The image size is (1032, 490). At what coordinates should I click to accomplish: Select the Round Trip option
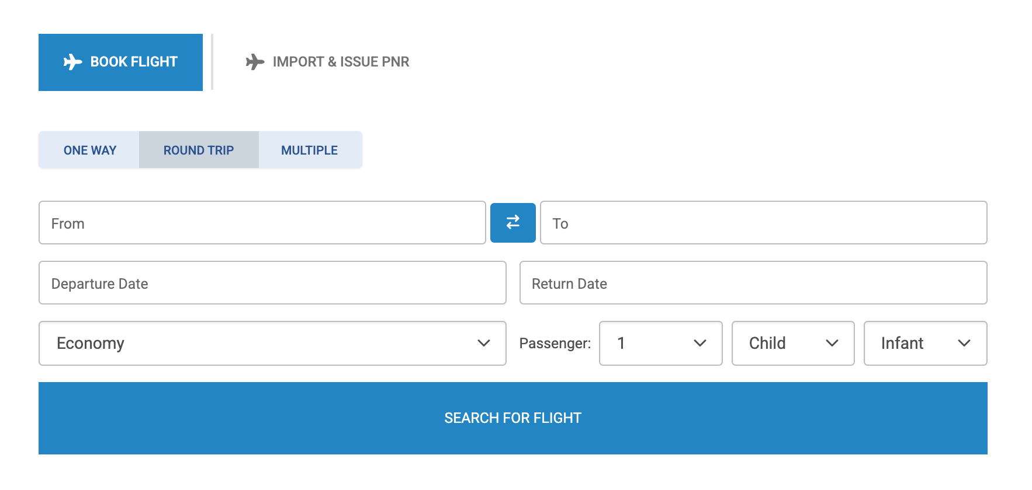(x=199, y=150)
